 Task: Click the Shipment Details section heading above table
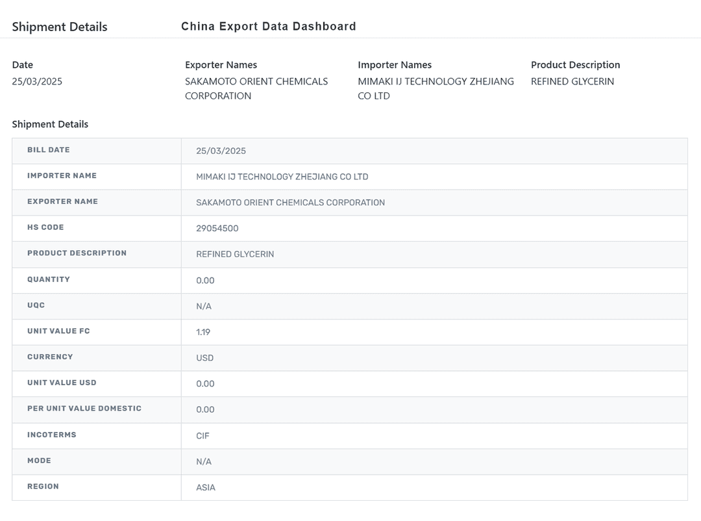pyautogui.click(x=50, y=125)
